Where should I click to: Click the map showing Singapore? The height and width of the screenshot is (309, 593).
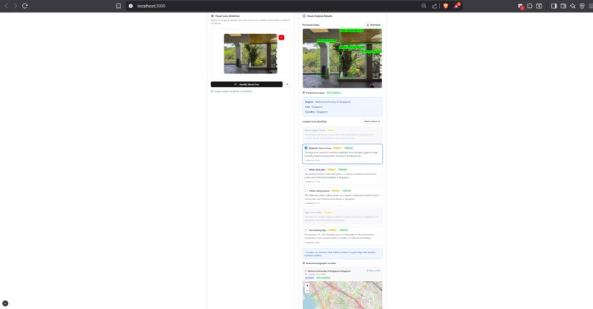pos(342,295)
